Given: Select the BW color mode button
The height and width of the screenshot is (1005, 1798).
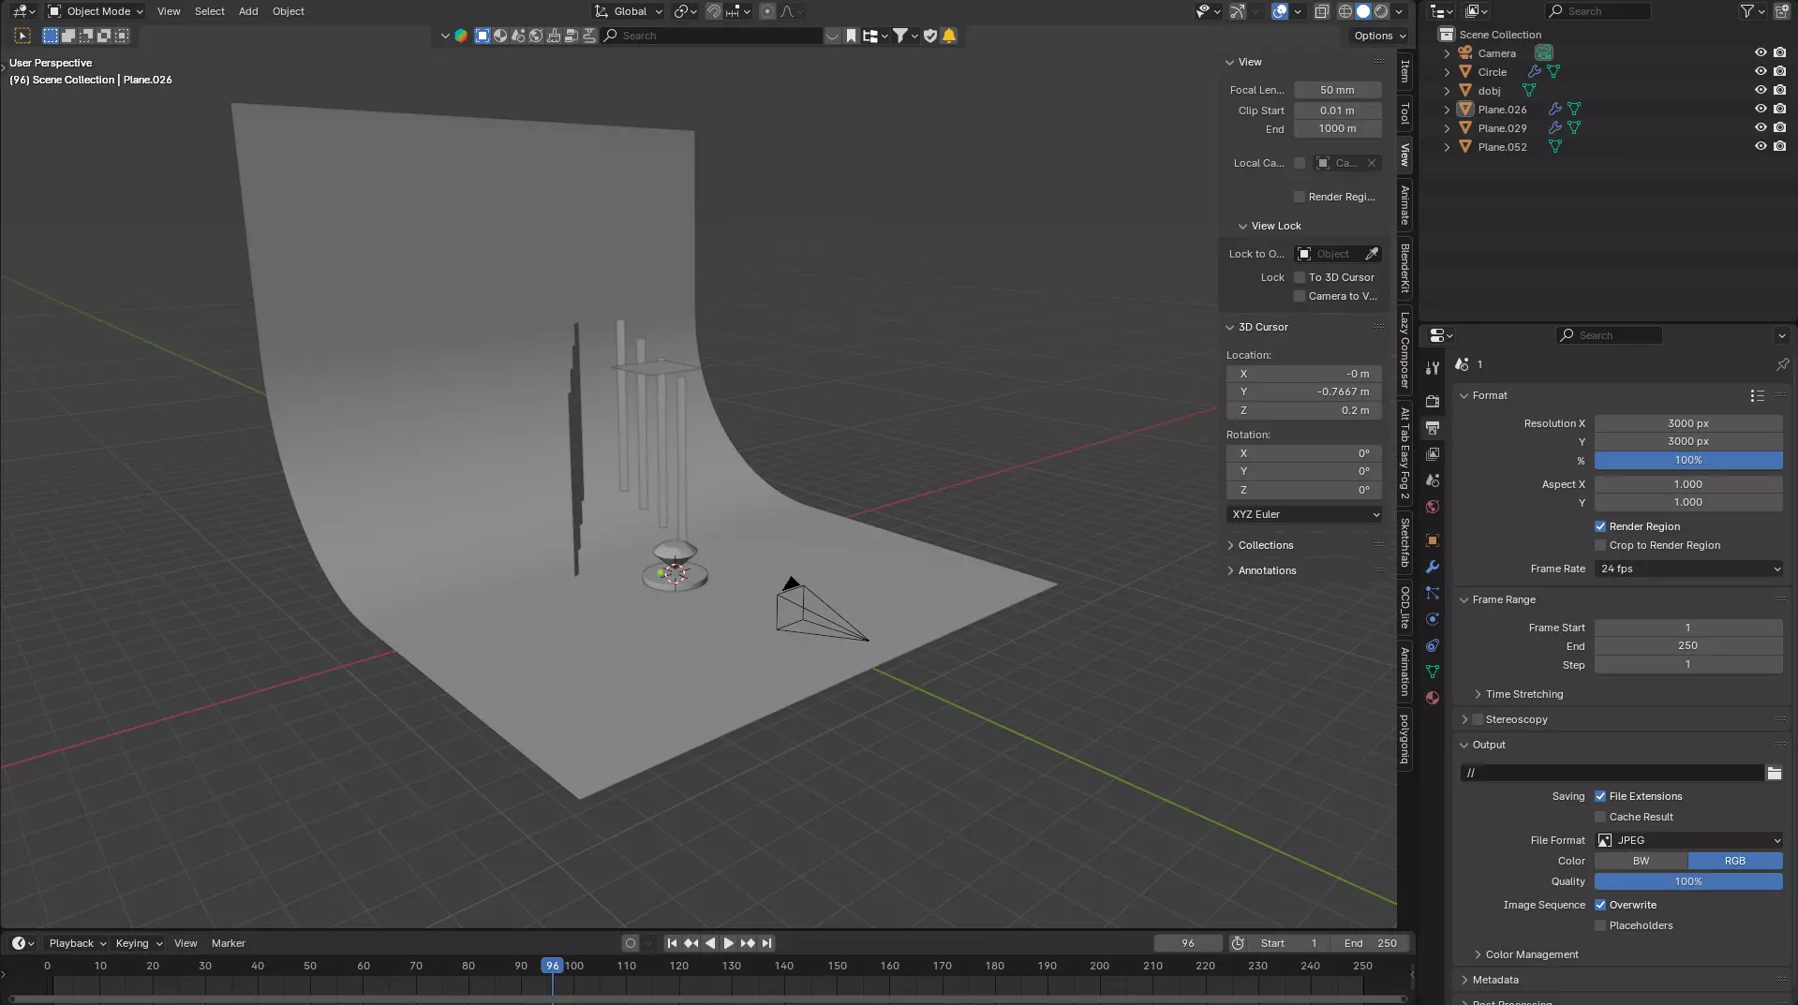Looking at the screenshot, I should coord(1641,861).
